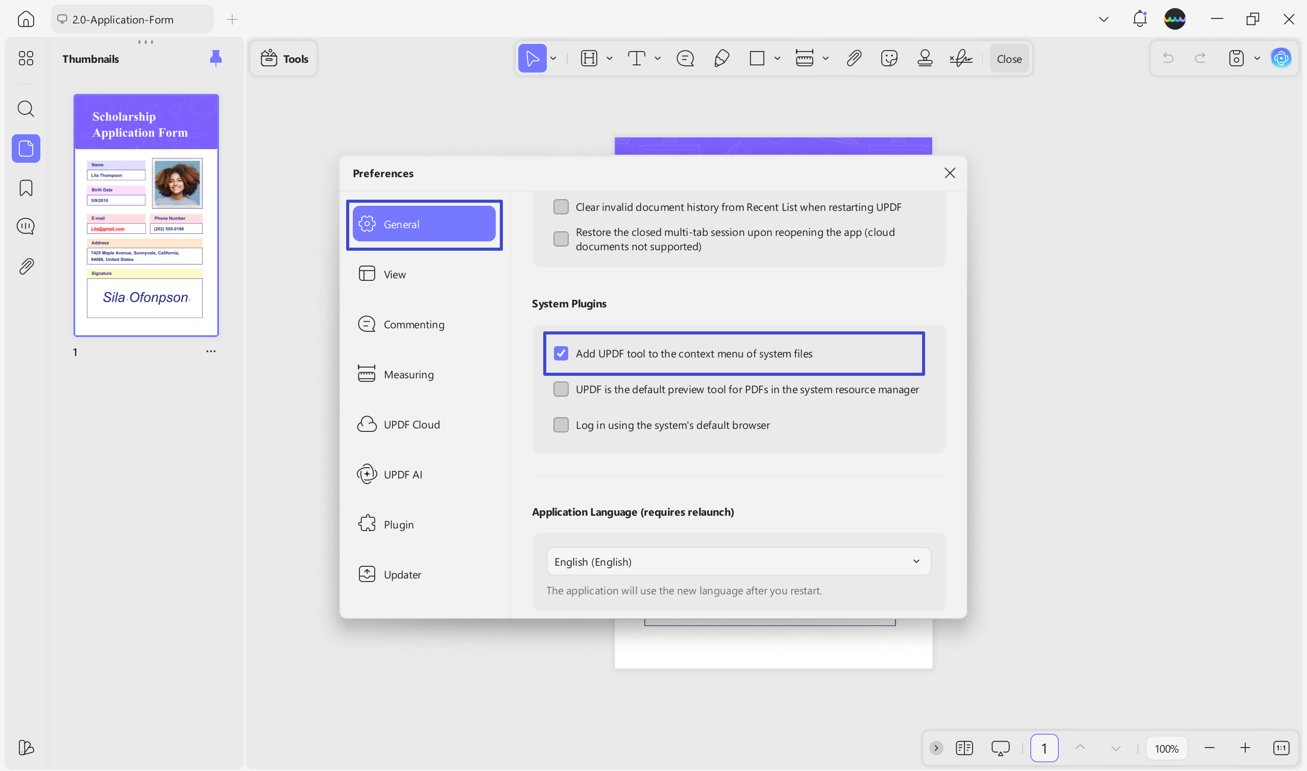Select the Rectangle shape tool
This screenshot has height=771, width=1307.
point(757,58)
